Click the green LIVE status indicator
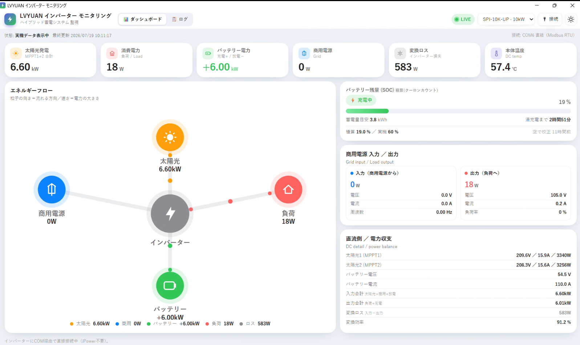Screen dimensions: 580x345 click(x=463, y=19)
